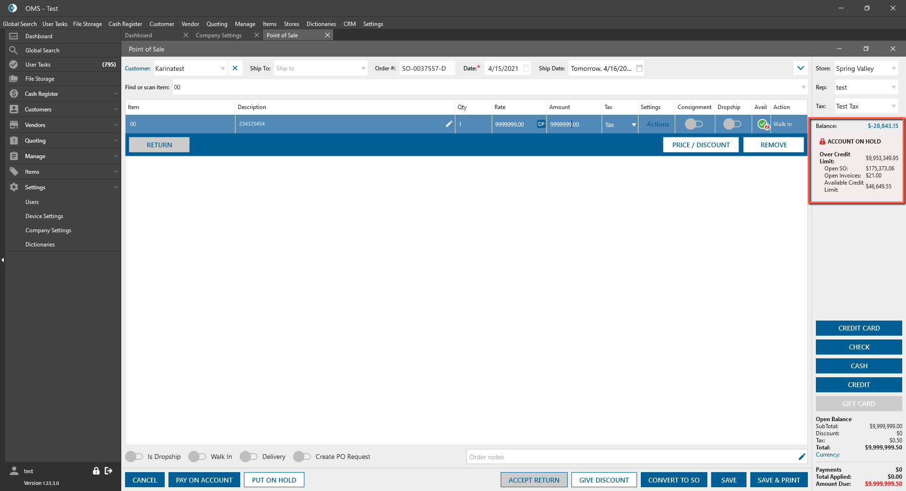Close the Dashboard tab
This screenshot has height=491, width=906.
coord(186,35)
